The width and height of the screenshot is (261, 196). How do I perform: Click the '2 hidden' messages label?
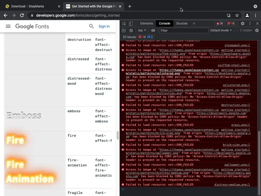point(246,31)
